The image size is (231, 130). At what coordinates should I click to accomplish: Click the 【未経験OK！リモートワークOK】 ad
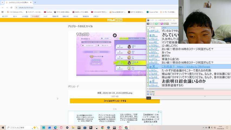click(150, 118)
